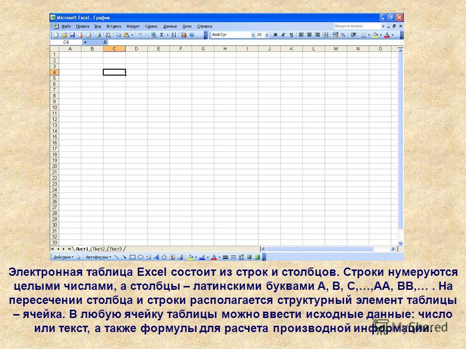
Task: Click the AutoSum sigma icon
Action: point(162,35)
